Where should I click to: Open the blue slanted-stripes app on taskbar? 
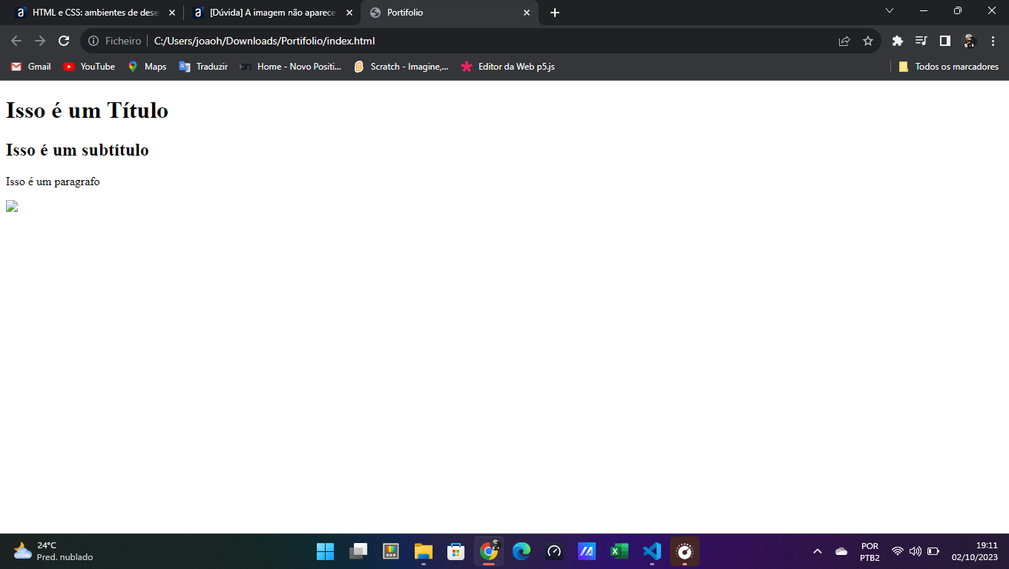pyautogui.click(x=587, y=551)
